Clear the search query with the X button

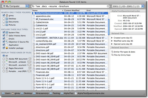click(x=108, y=6)
